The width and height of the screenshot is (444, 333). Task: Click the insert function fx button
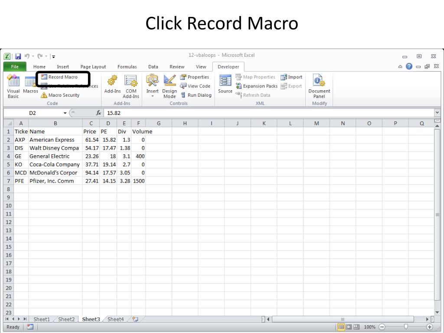[x=98, y=113]
